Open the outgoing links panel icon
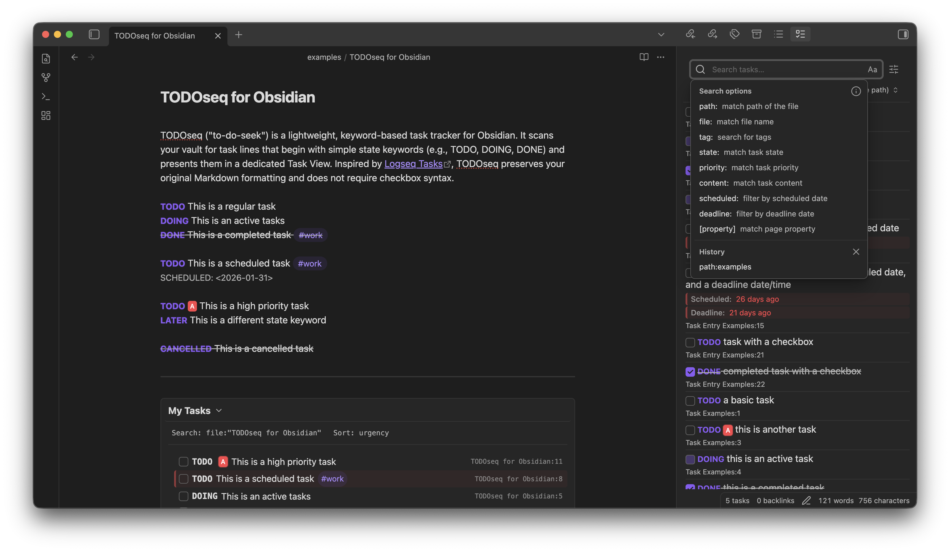Screen dimensions: 950x552 [712, 34]
